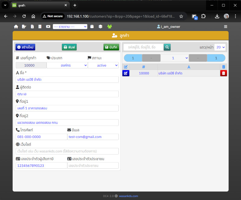
Task: Click the บันทึก save button
Action: point(111,47)
